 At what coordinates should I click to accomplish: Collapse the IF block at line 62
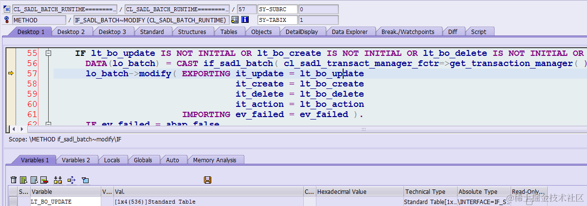coord(48,125)
